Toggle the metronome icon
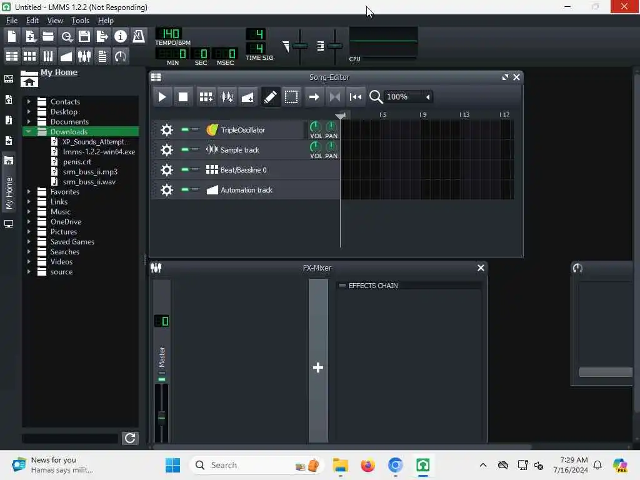 [139, 37]
